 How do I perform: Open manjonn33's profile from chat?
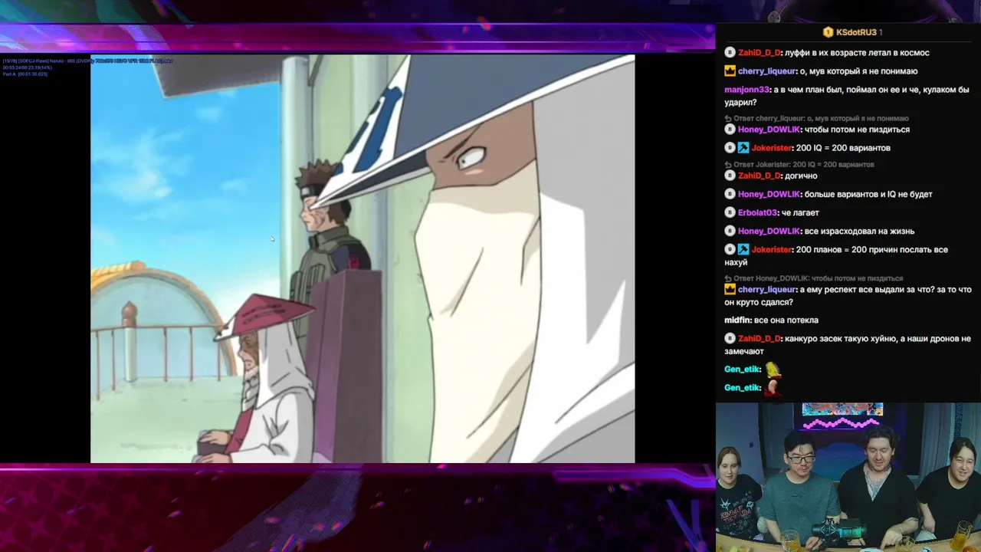click(x=746, y=90)
